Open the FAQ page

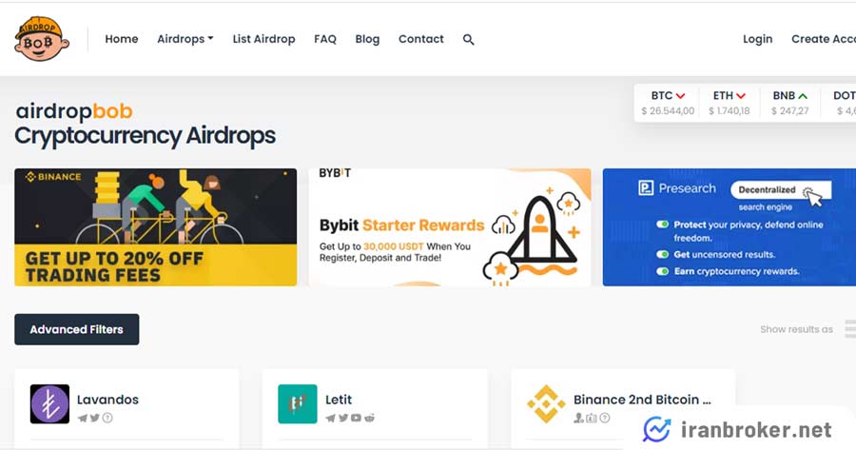325,39
